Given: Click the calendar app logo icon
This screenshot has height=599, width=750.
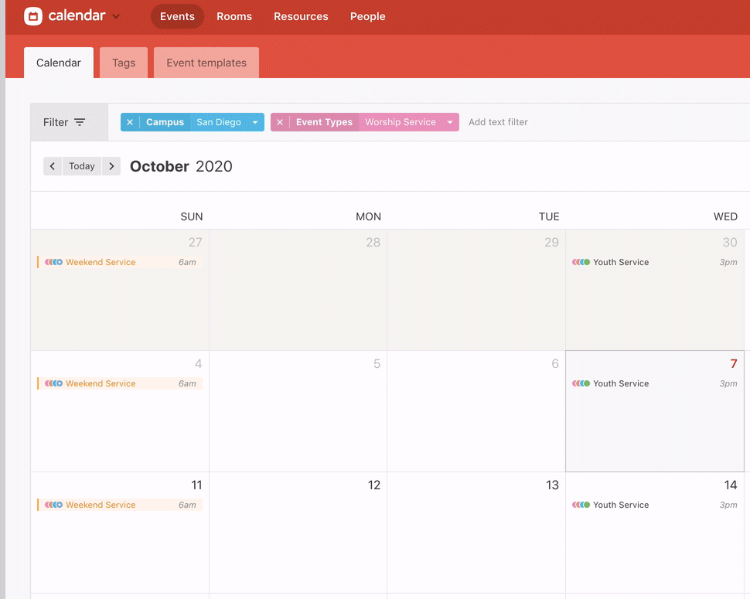Looking at the screenshot, I should [x=33, y=16].
